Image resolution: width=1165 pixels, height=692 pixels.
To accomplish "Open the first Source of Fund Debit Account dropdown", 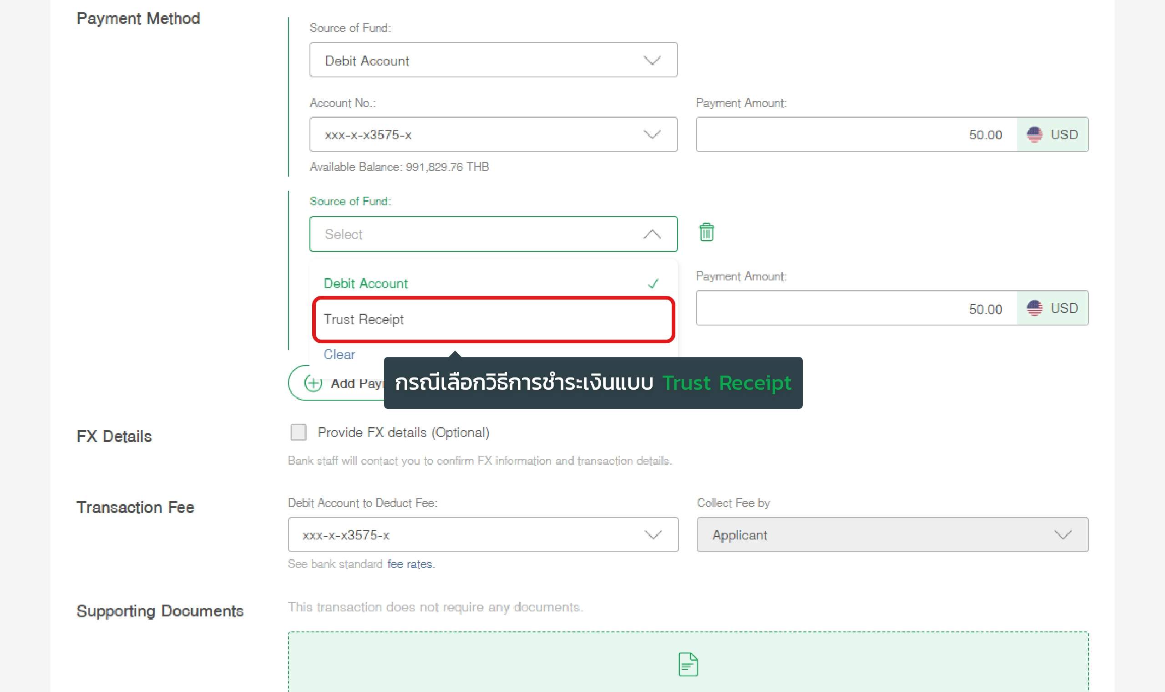I will pyautogui.click(x=493, y=60).
